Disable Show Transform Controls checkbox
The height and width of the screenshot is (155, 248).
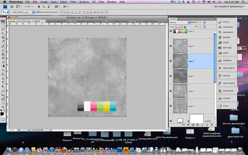[x=38, y=12]
